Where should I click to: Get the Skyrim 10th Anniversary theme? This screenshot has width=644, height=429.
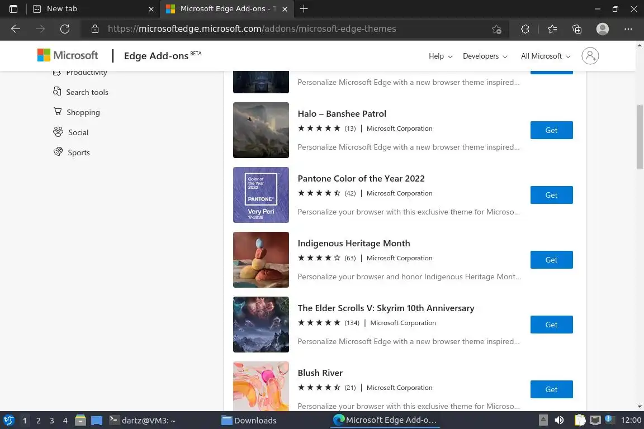(x=551, y=325)
